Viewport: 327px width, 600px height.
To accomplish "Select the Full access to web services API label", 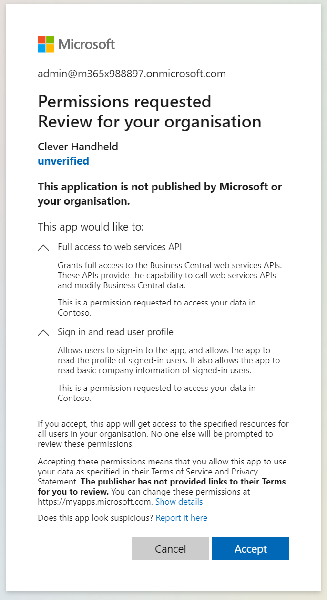I will 120,247.
